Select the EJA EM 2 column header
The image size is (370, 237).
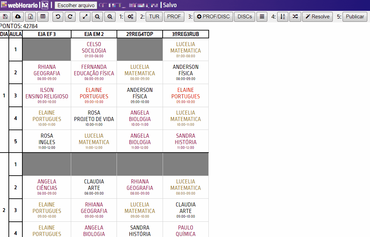pos(94,34)
